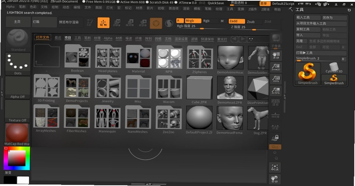Toggle Zsub sculpt mode
This screenshot has width=355, height=186.
click(254, 22)
